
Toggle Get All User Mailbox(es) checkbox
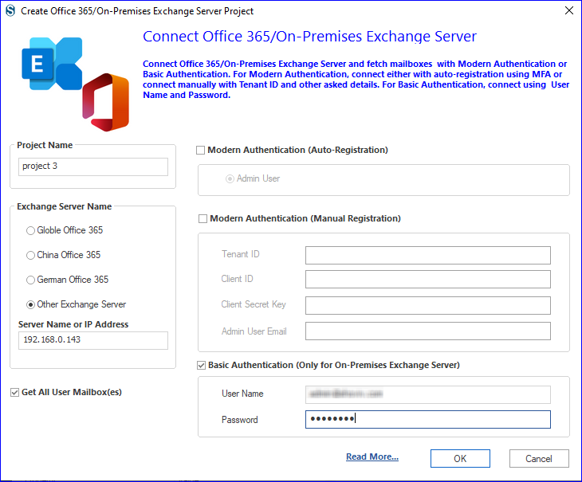pyautogui.click(x=14, y=392)
